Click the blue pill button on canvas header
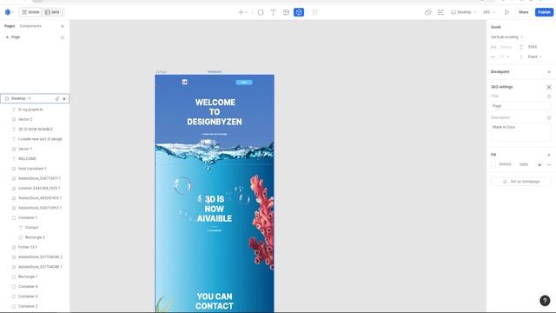The width and height of the screenshot is (556, 313). tap(244, 83)
